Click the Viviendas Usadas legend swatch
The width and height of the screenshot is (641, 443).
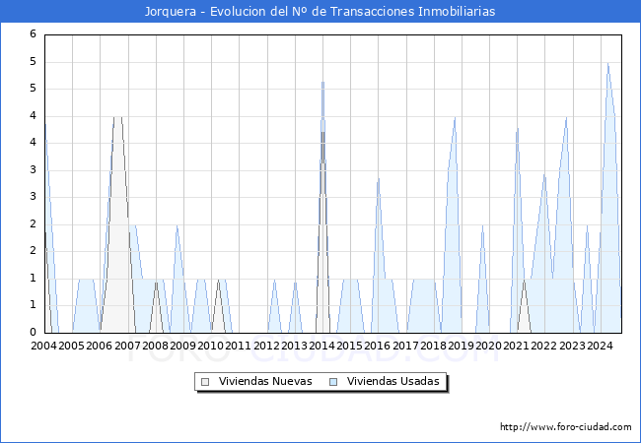click(333, 382)
